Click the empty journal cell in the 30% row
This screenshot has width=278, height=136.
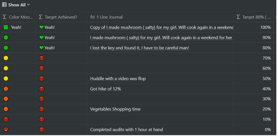[x=160, y=99]
